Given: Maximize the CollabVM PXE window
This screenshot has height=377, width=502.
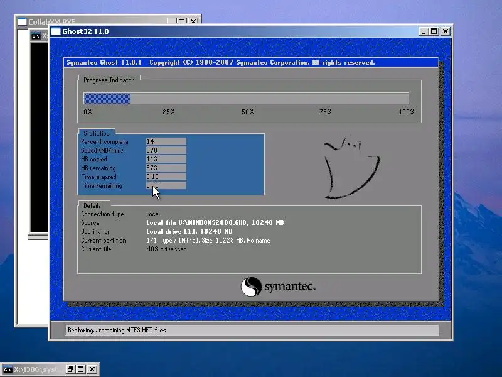Looking at the screenshot, I should pyautogui.click(x=181, y=21).
